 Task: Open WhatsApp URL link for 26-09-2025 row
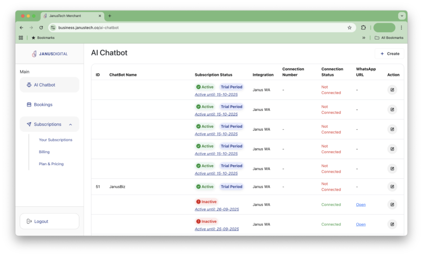pos(361,205)
